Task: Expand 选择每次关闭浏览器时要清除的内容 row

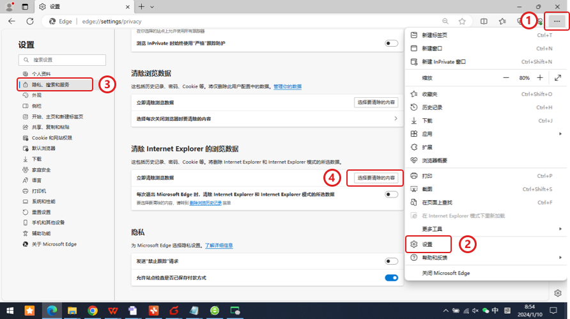Action: pos(267,118)
